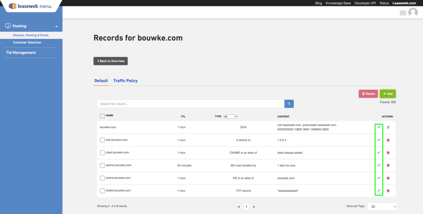Open the Blog link in top bar

[x=318, y=3]
